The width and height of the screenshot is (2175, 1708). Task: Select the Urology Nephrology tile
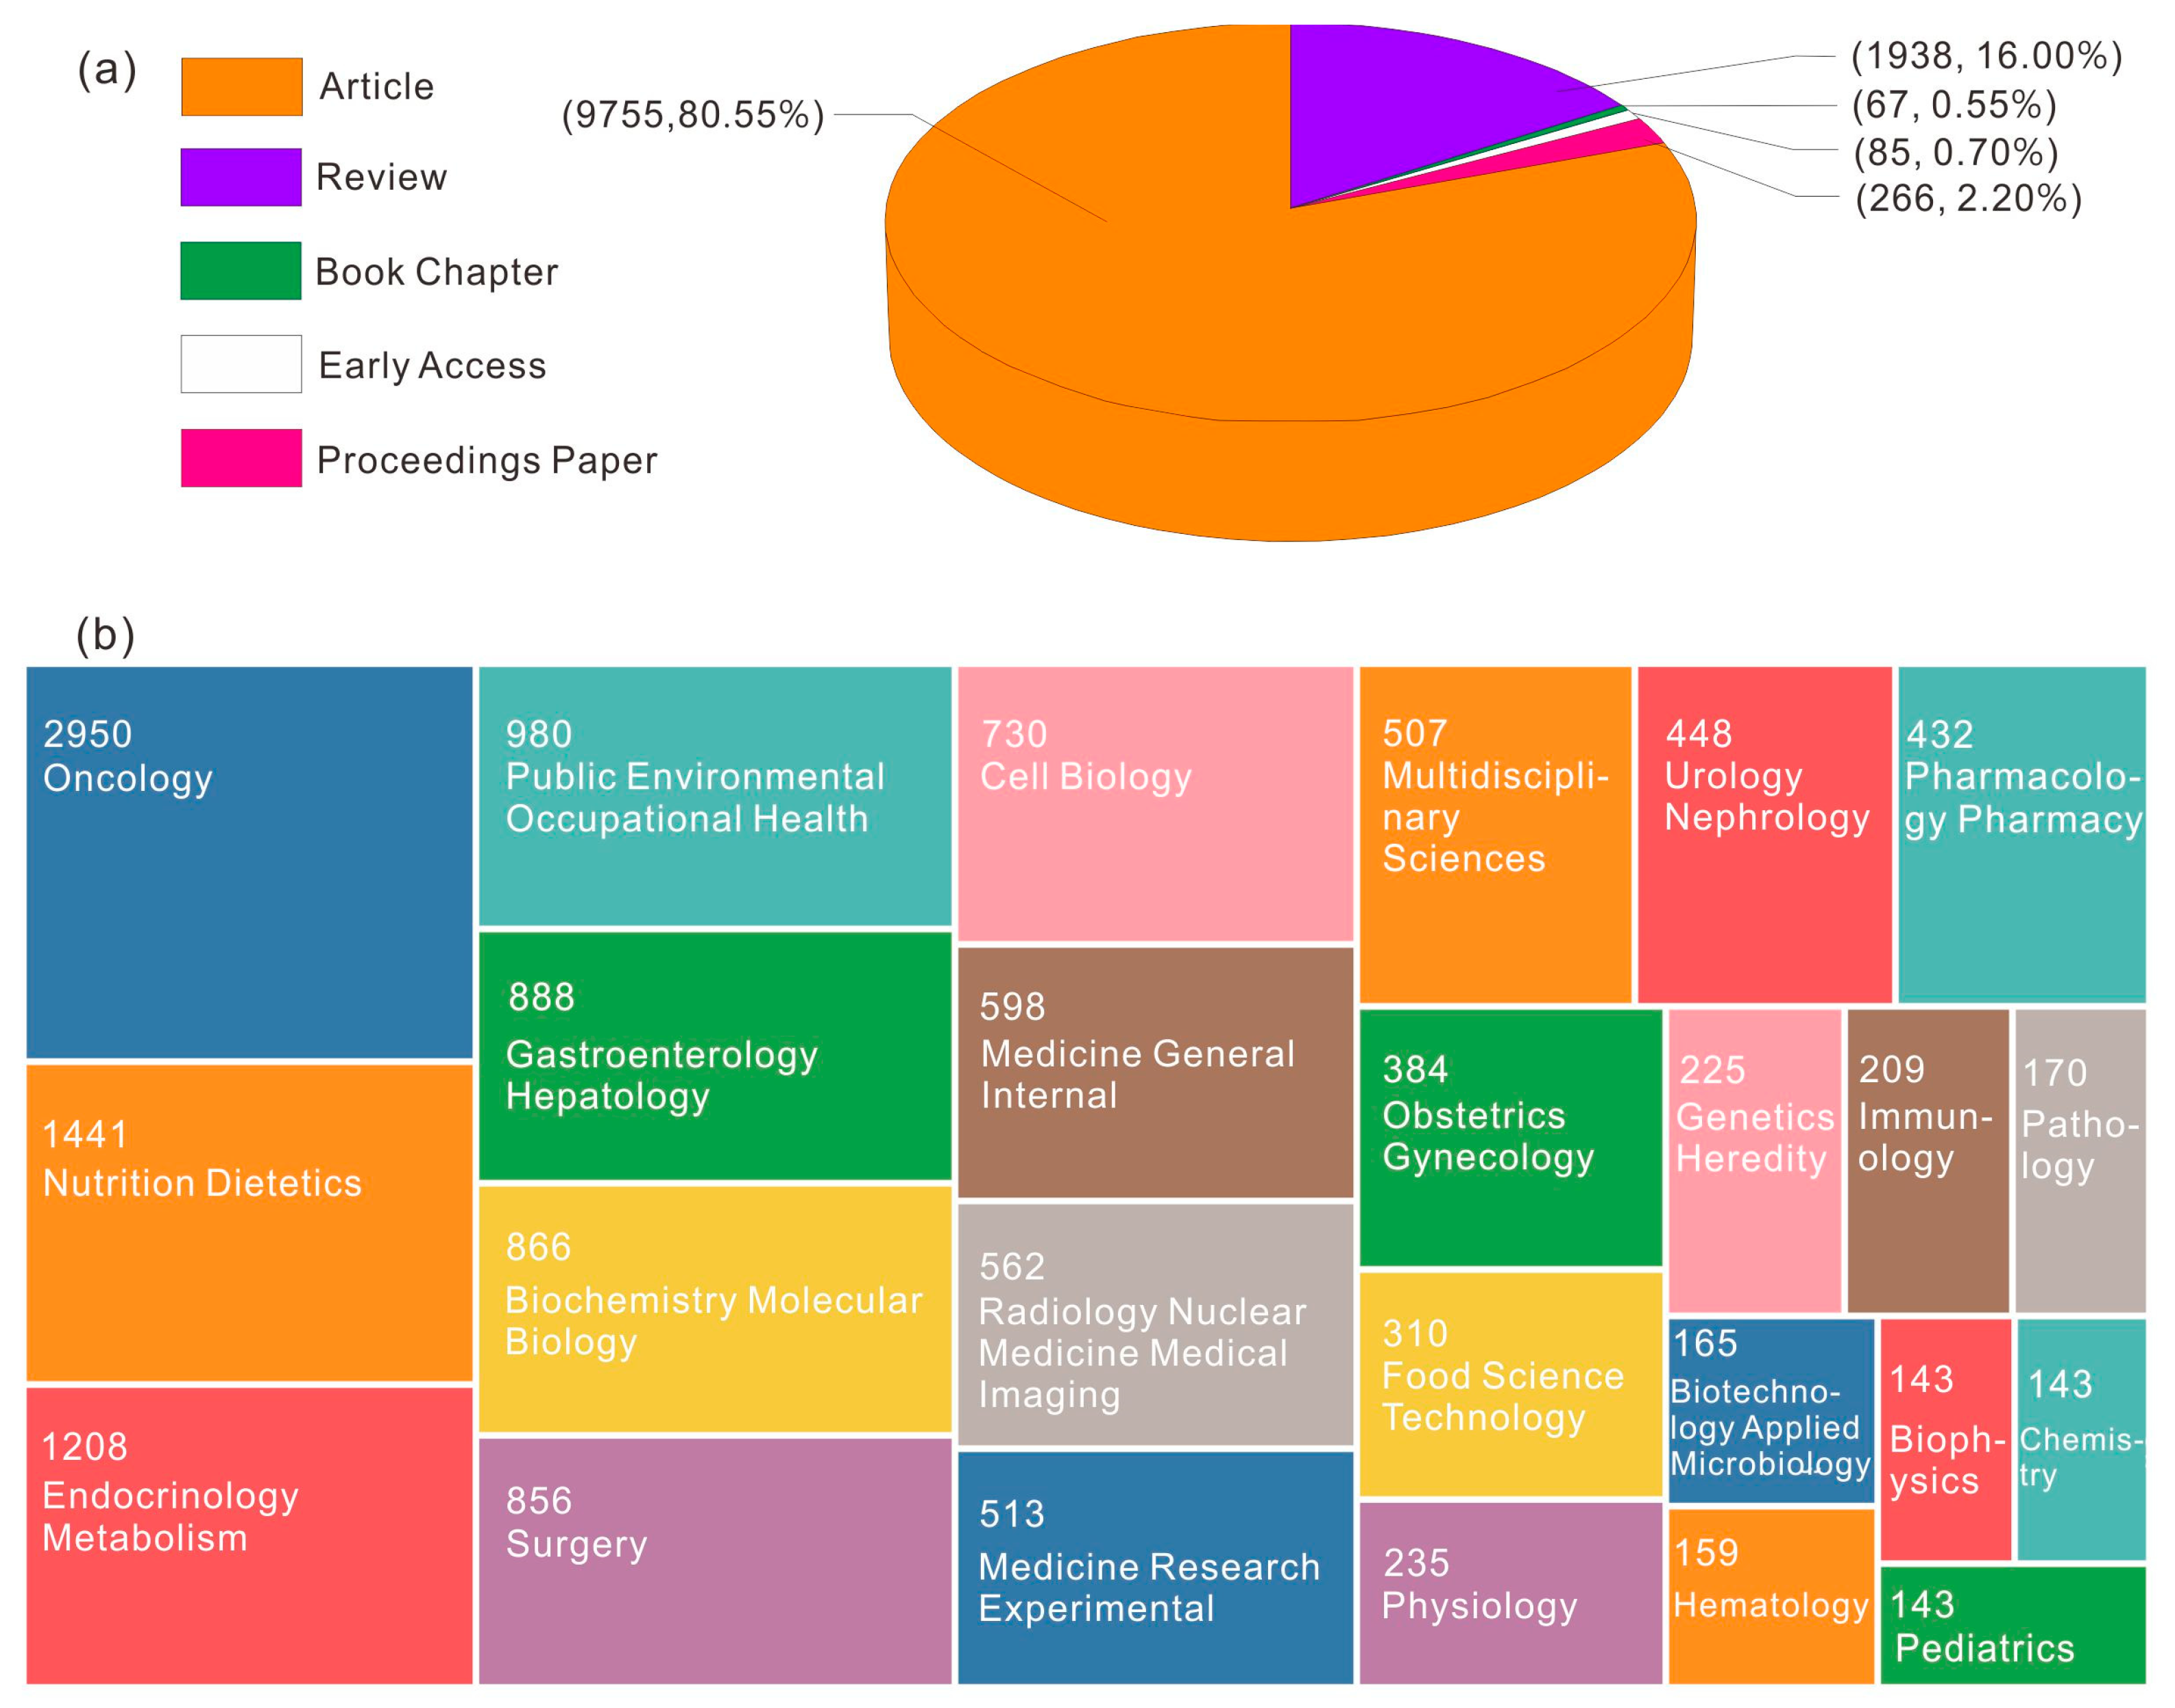point(1764,834)
